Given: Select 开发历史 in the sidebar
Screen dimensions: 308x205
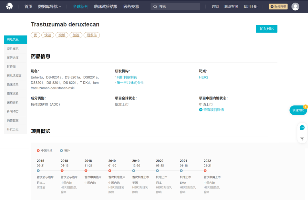Looking at the screenshot, I should 15,129.
